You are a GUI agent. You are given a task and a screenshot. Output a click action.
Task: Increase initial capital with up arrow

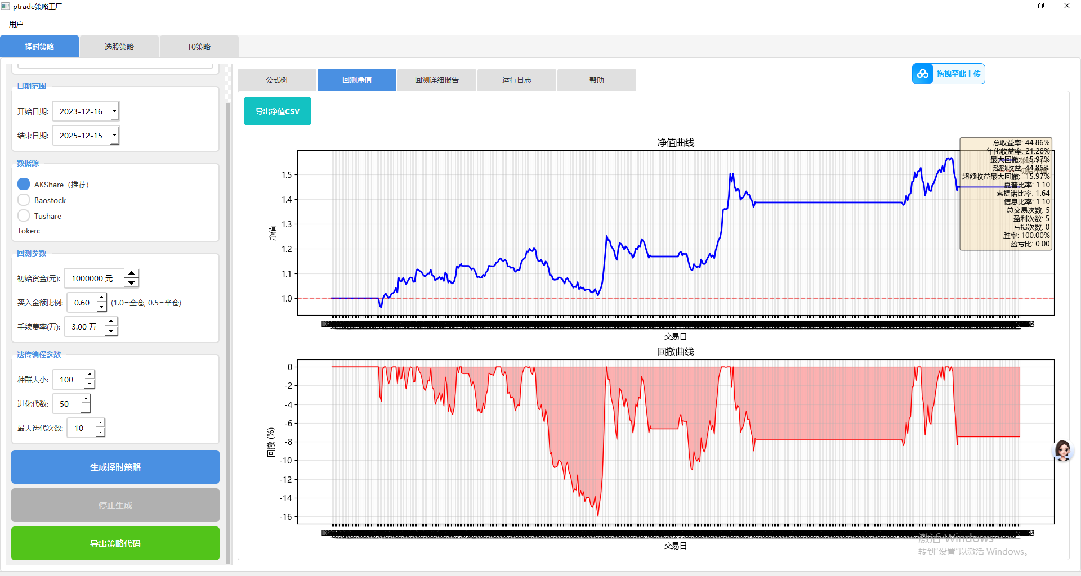pyautogui.click(x=131, y=274)
